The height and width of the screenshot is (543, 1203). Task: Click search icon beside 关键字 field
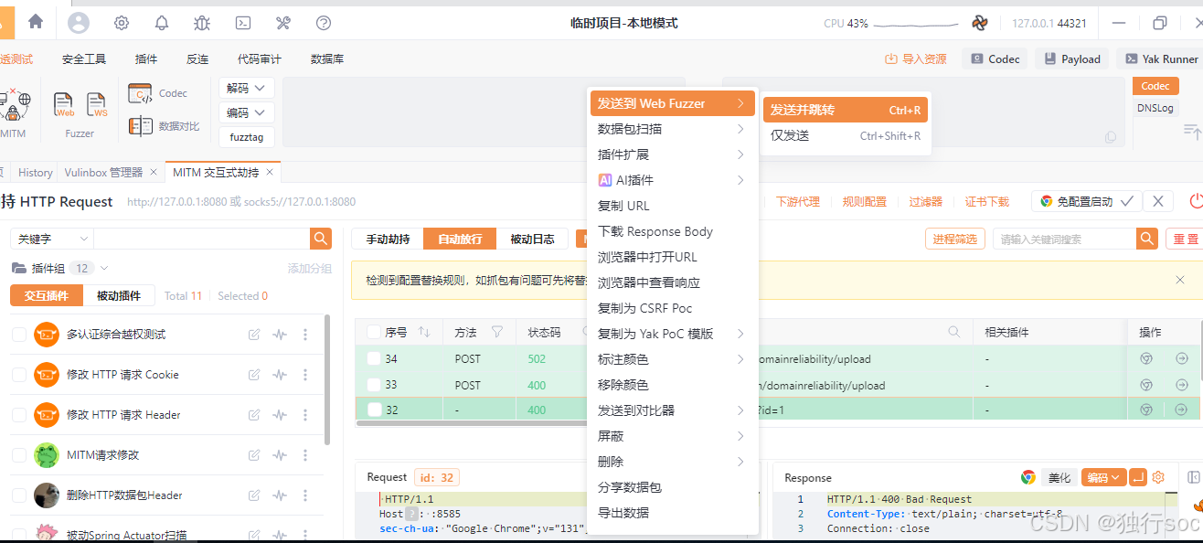click(x=321, y=239)
